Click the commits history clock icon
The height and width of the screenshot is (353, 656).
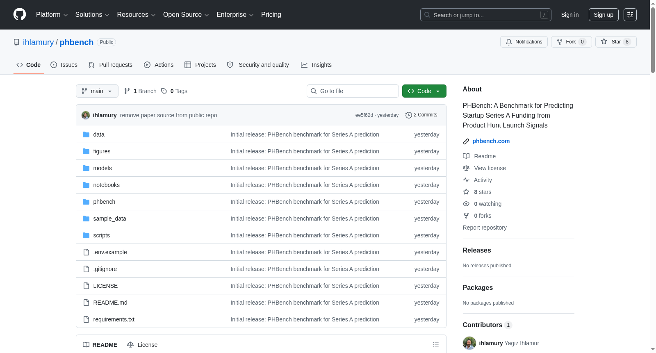(408, 115)
